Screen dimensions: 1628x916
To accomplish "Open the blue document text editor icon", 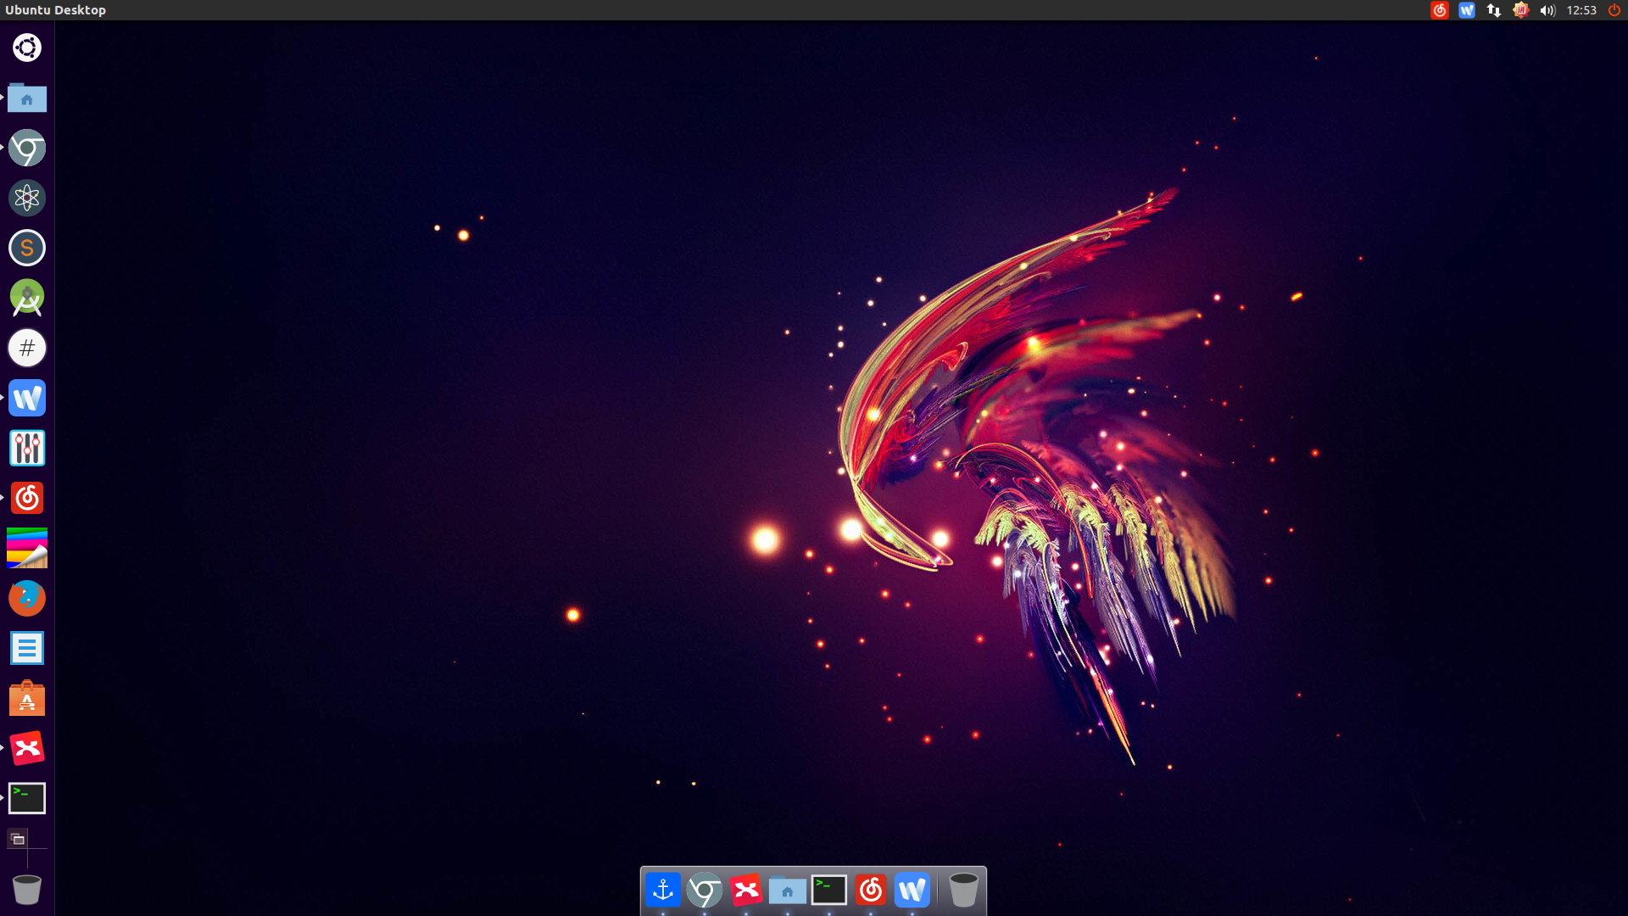I will click(27, 649).
